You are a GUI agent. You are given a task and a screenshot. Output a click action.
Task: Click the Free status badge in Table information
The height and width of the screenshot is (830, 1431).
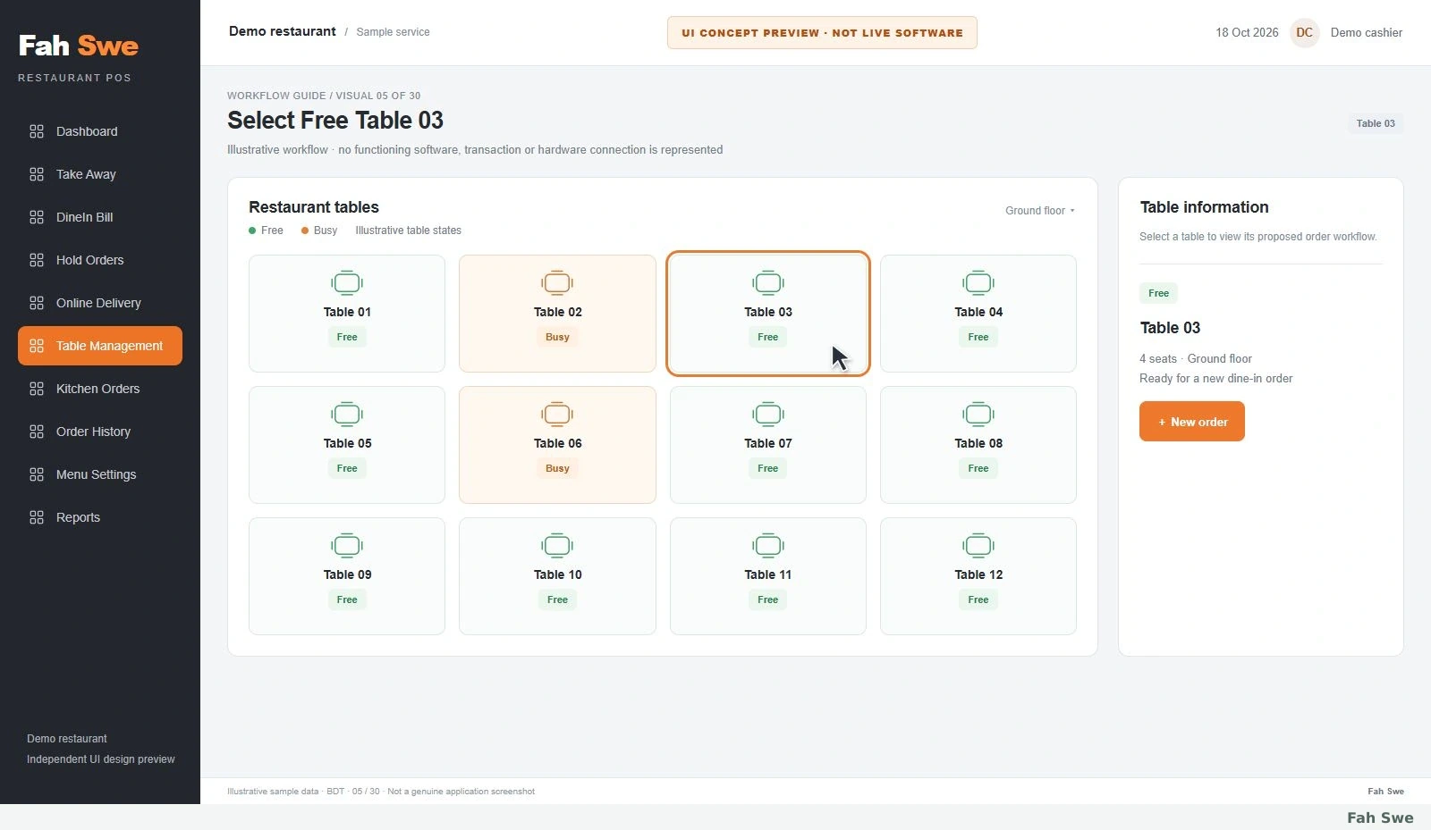point(1158,293)
